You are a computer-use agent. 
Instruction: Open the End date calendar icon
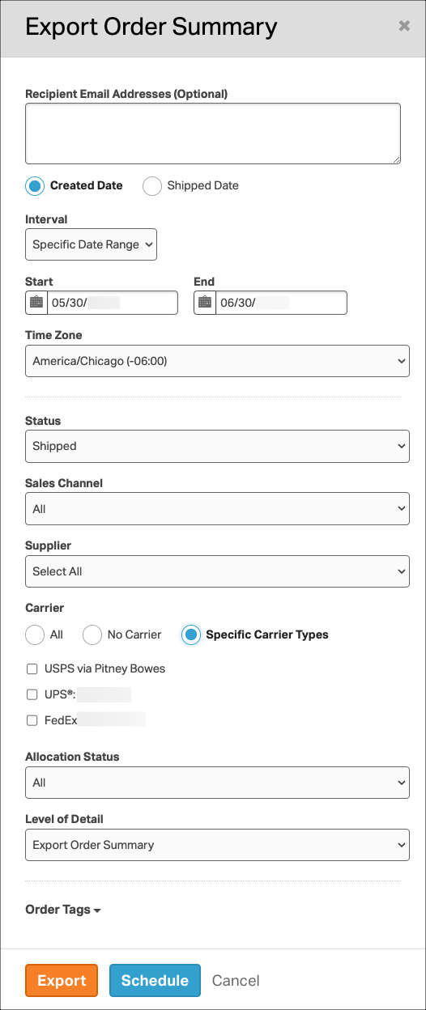click(x=205, y=303)
